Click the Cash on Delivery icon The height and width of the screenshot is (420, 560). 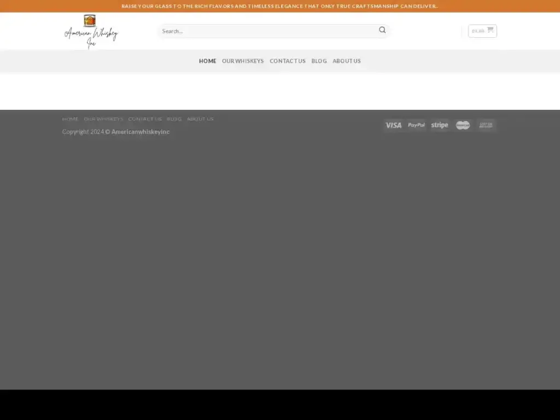click(x=486, y=125)
